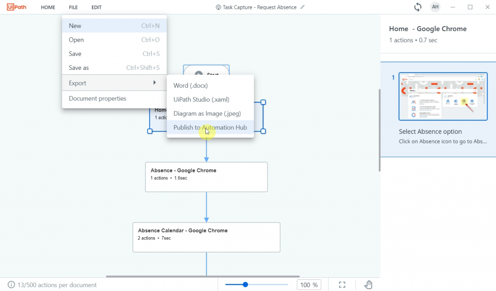Click the Start node on the diagram
496x291 pixels.
(206, 70)
